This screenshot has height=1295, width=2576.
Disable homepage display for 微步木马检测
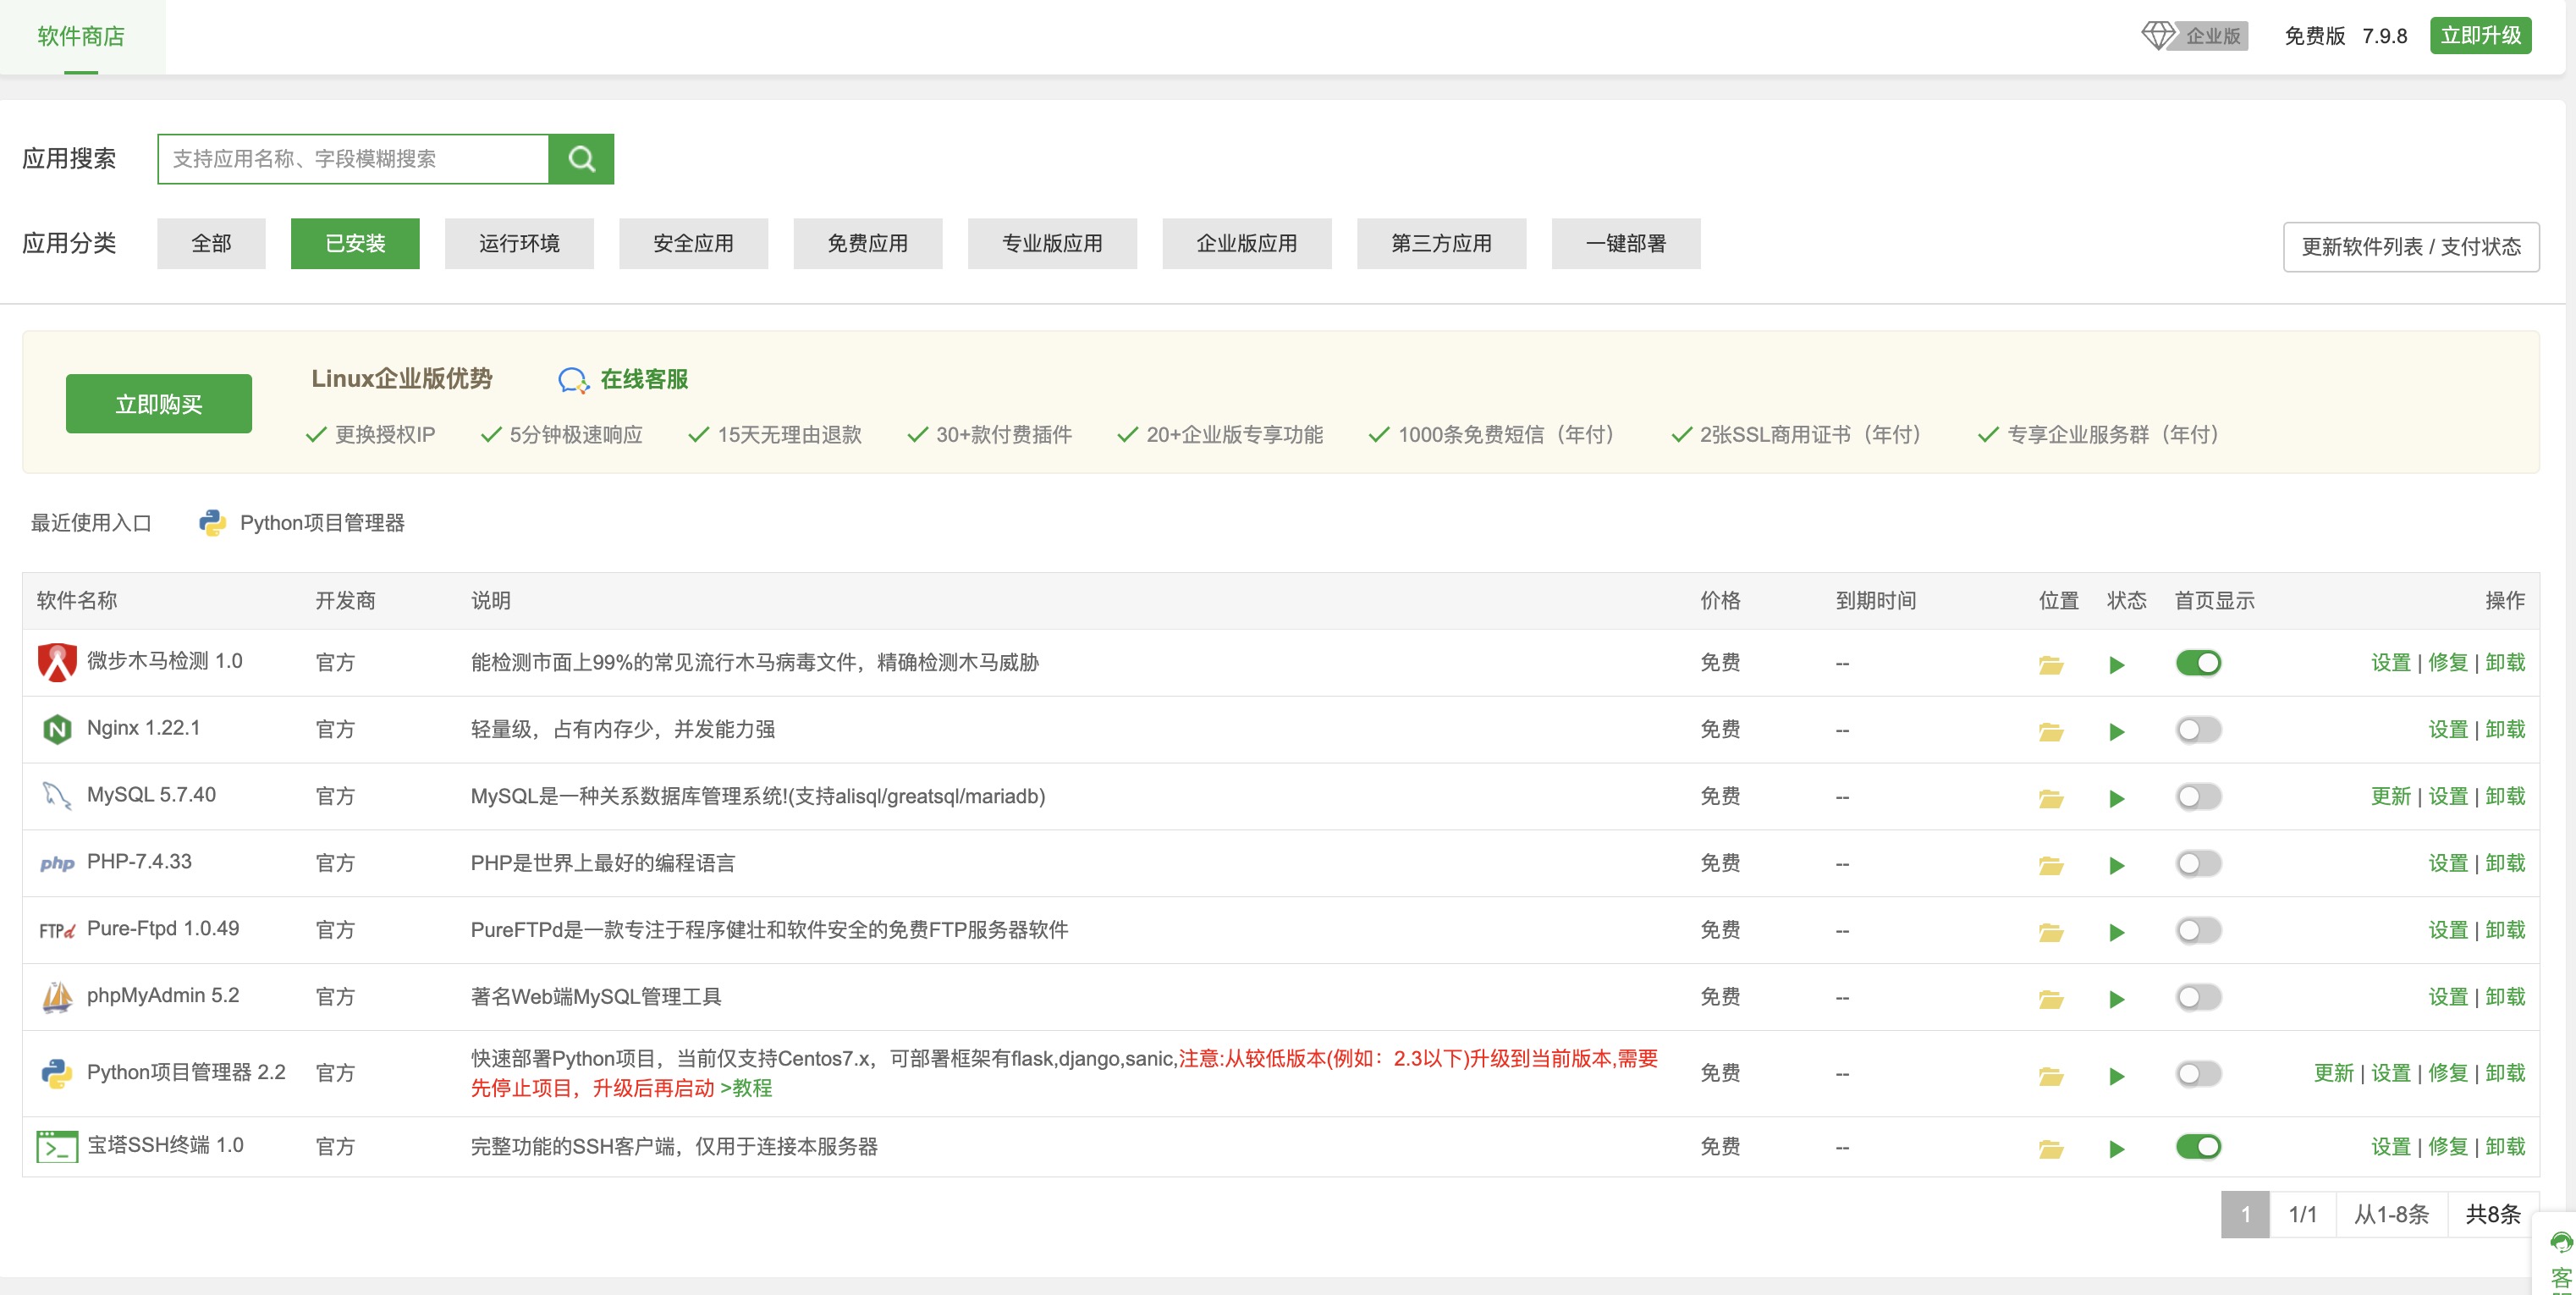click(x=2198, y=663)
